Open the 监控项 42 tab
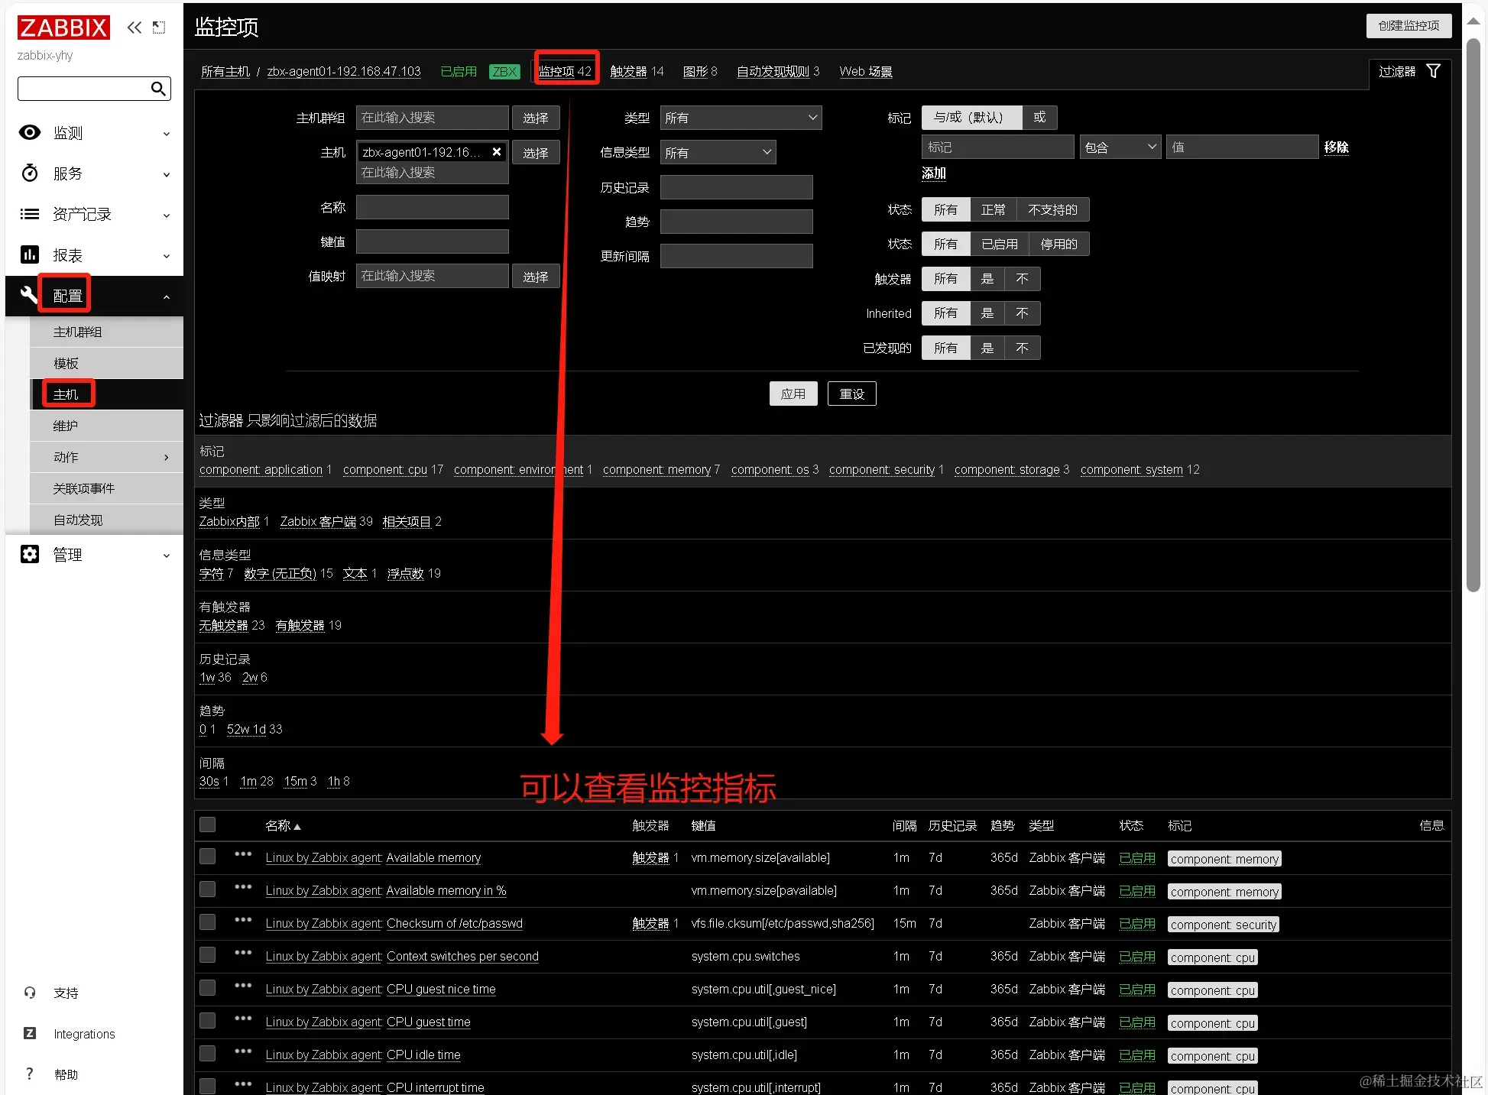 click(x=565, y=71)
